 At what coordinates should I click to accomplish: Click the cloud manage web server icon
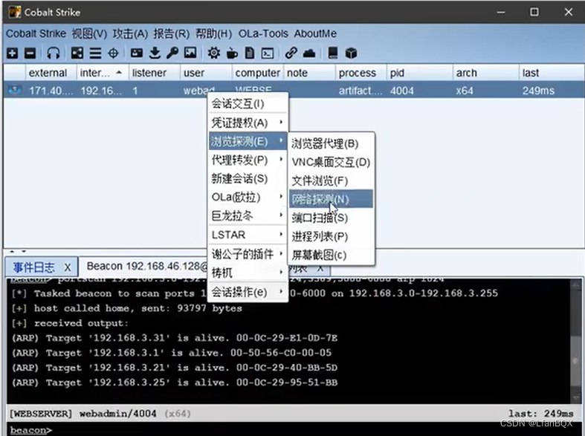pos(309,53)
